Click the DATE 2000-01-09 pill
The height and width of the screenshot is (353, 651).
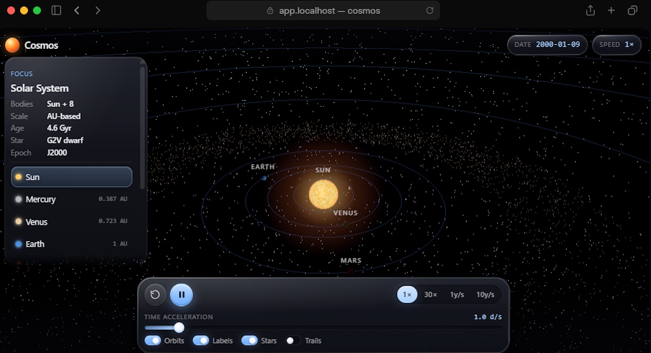(547, 45)
